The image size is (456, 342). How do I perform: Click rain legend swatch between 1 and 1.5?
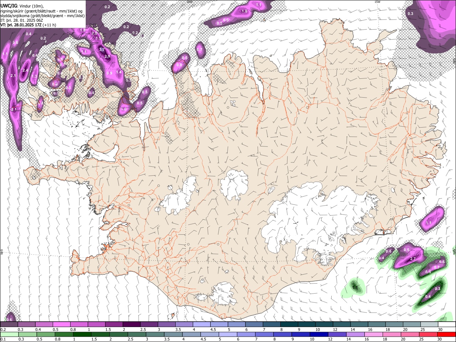click(x=82, y=334)
